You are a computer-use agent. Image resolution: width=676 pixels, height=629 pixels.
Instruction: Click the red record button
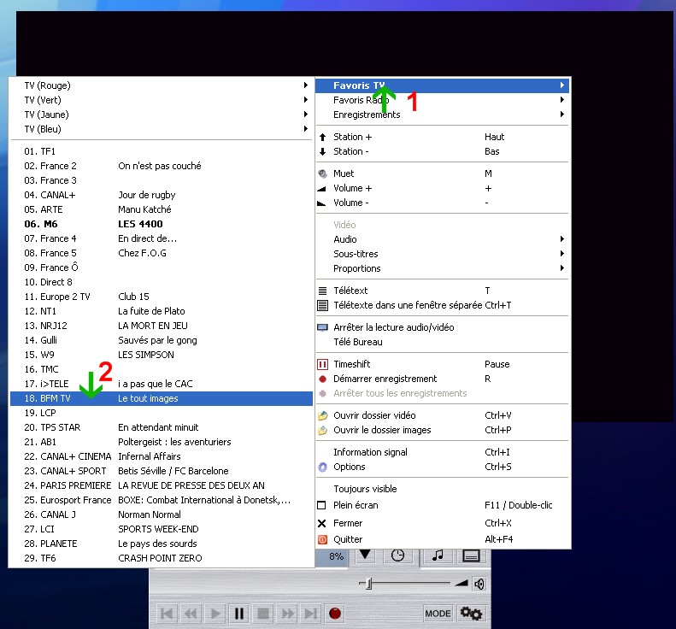point(335,614)
